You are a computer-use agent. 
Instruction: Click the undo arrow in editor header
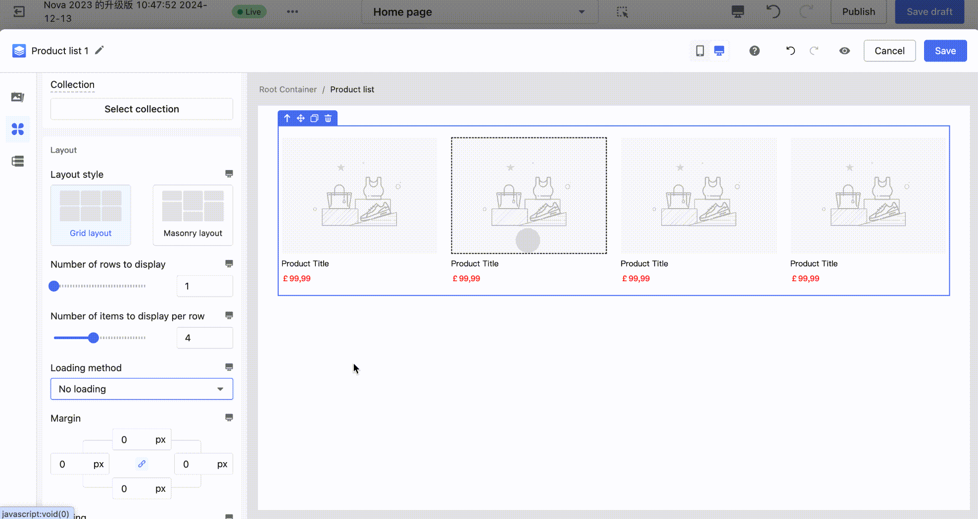pos(790,51)
